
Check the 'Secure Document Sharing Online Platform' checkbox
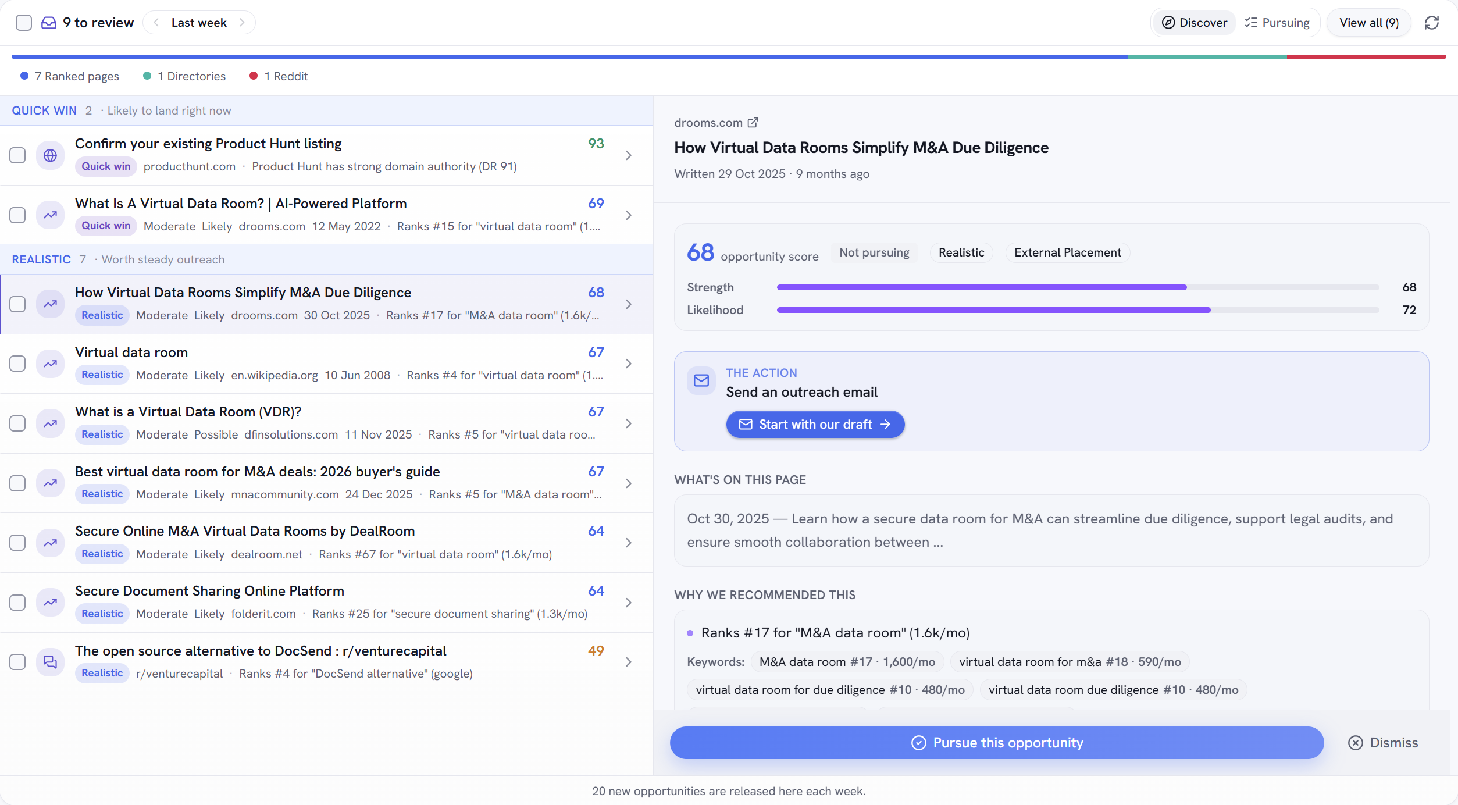pyautogui.click(x=17, y=603)
